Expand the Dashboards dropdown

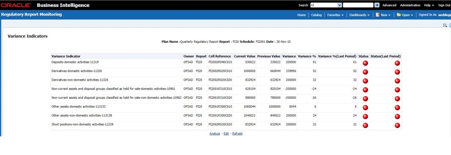pyautogui.click(x=360, y=15)
